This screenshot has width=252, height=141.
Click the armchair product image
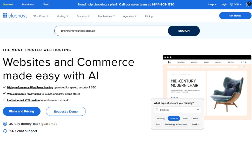(227, 94)
